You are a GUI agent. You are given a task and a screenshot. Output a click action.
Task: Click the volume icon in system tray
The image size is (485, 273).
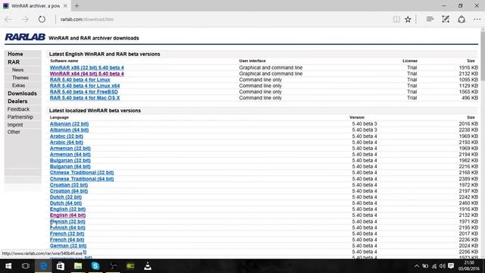point(443,266)
